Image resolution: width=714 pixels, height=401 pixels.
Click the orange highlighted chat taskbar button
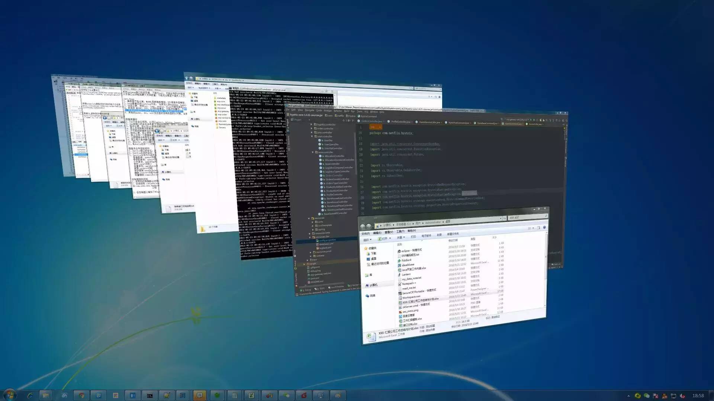(200, 395)
